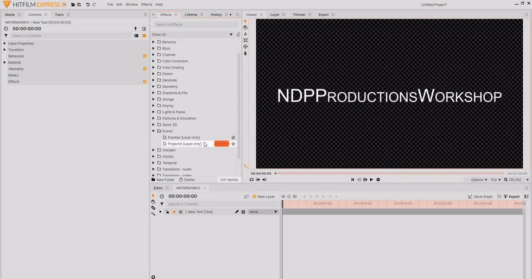Expand the Material section
This screenshot has width=532, height=279.
click(5, 62)
